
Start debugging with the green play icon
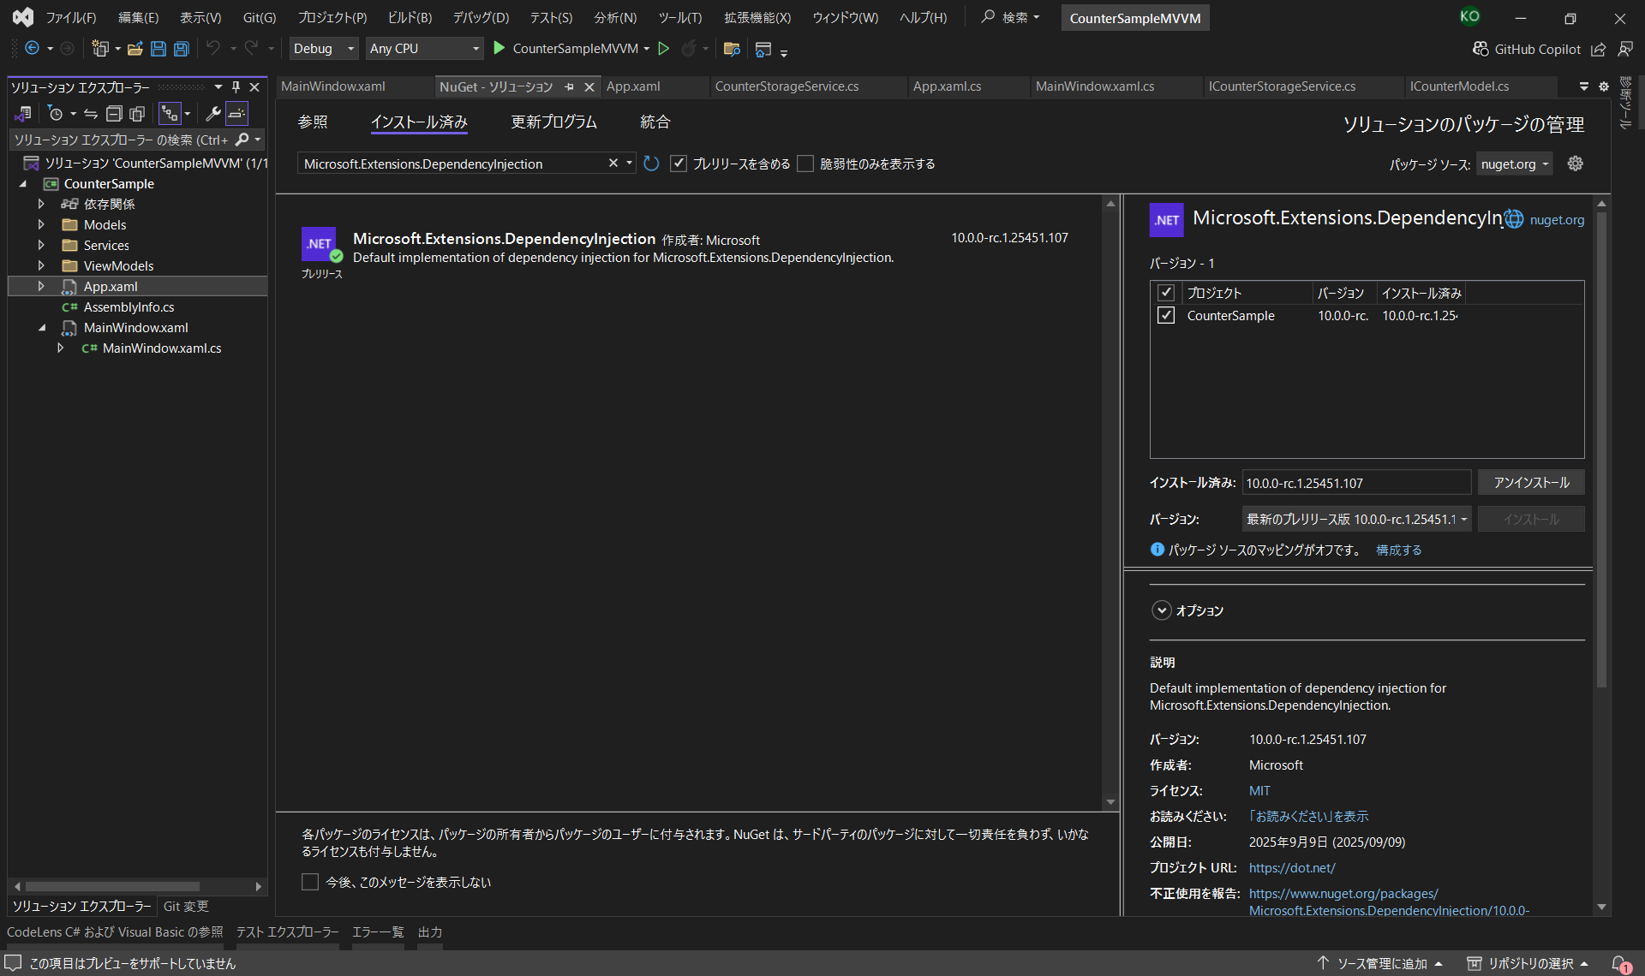click(499, 49)
